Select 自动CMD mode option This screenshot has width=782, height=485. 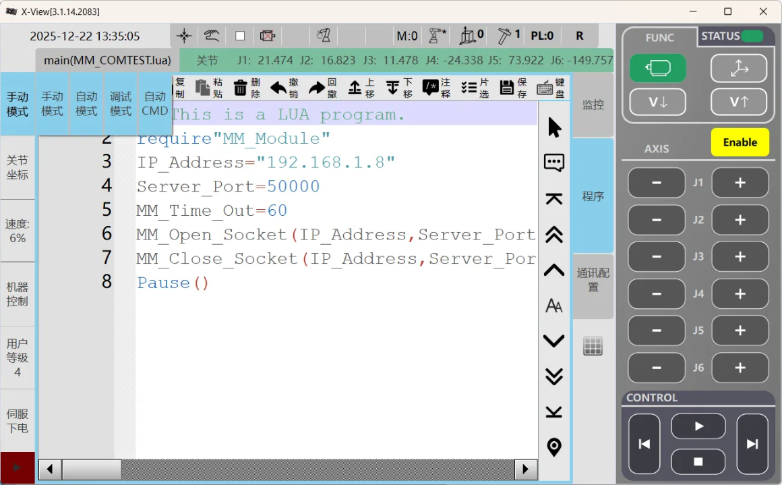(x=155, y=104)
